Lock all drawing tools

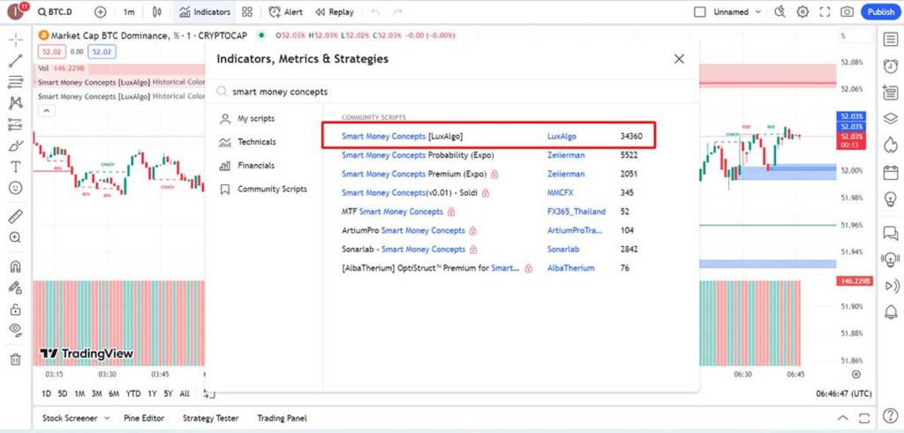click(16, 309)
